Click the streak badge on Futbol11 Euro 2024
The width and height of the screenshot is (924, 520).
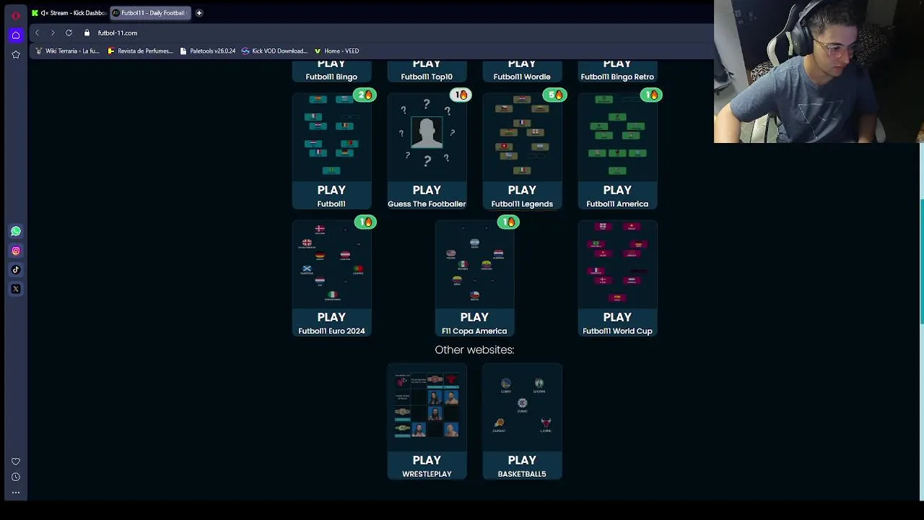(365, 222)
